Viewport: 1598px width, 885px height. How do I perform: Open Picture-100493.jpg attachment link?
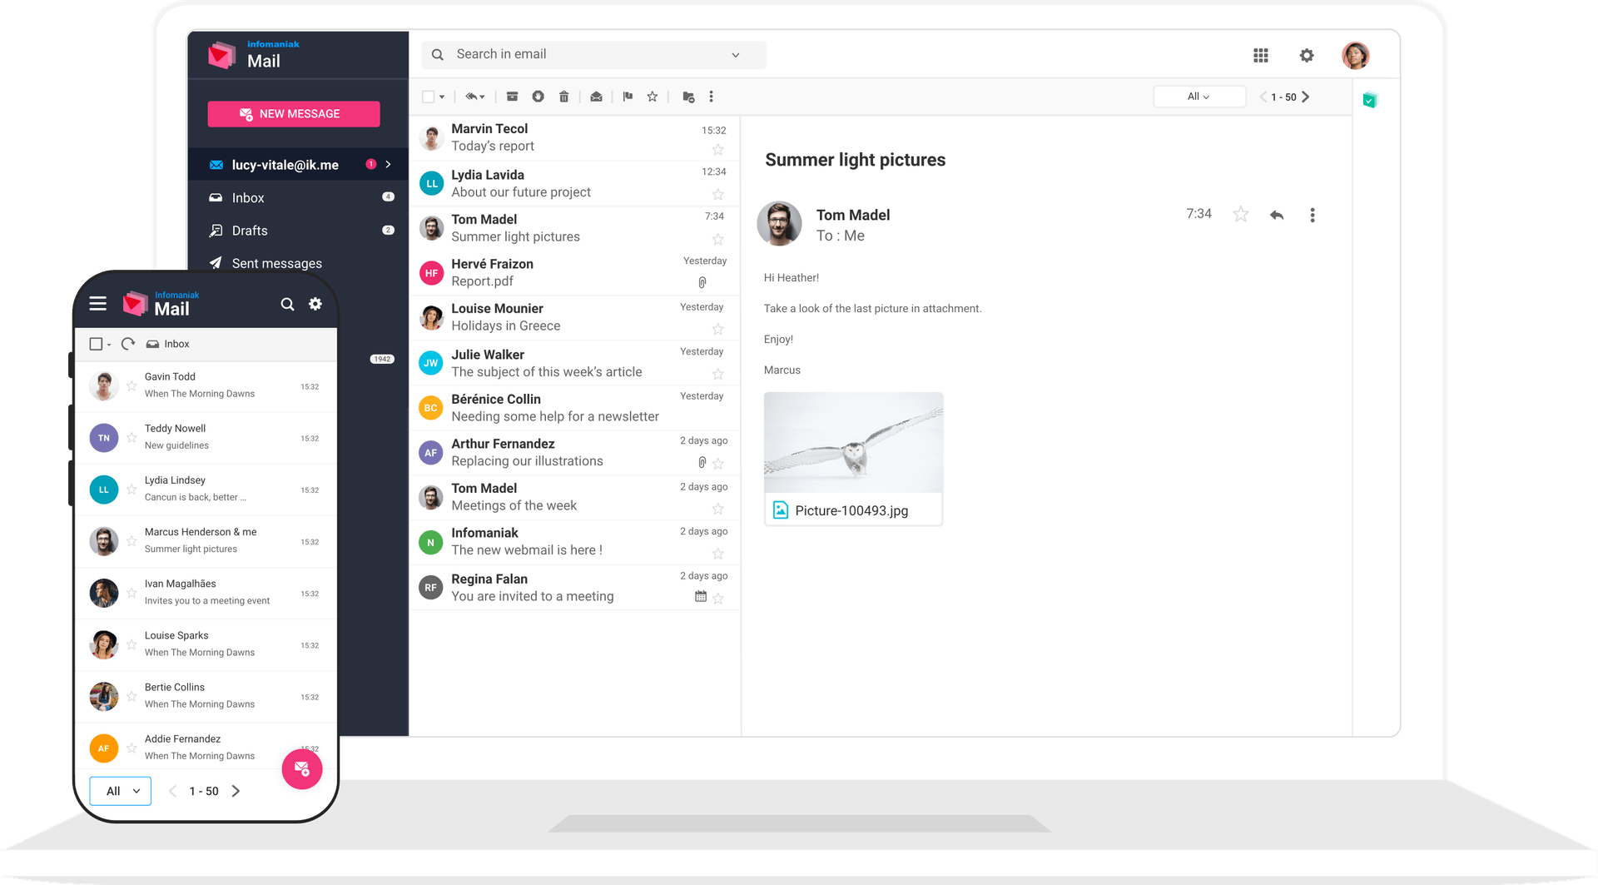point(851,510)
